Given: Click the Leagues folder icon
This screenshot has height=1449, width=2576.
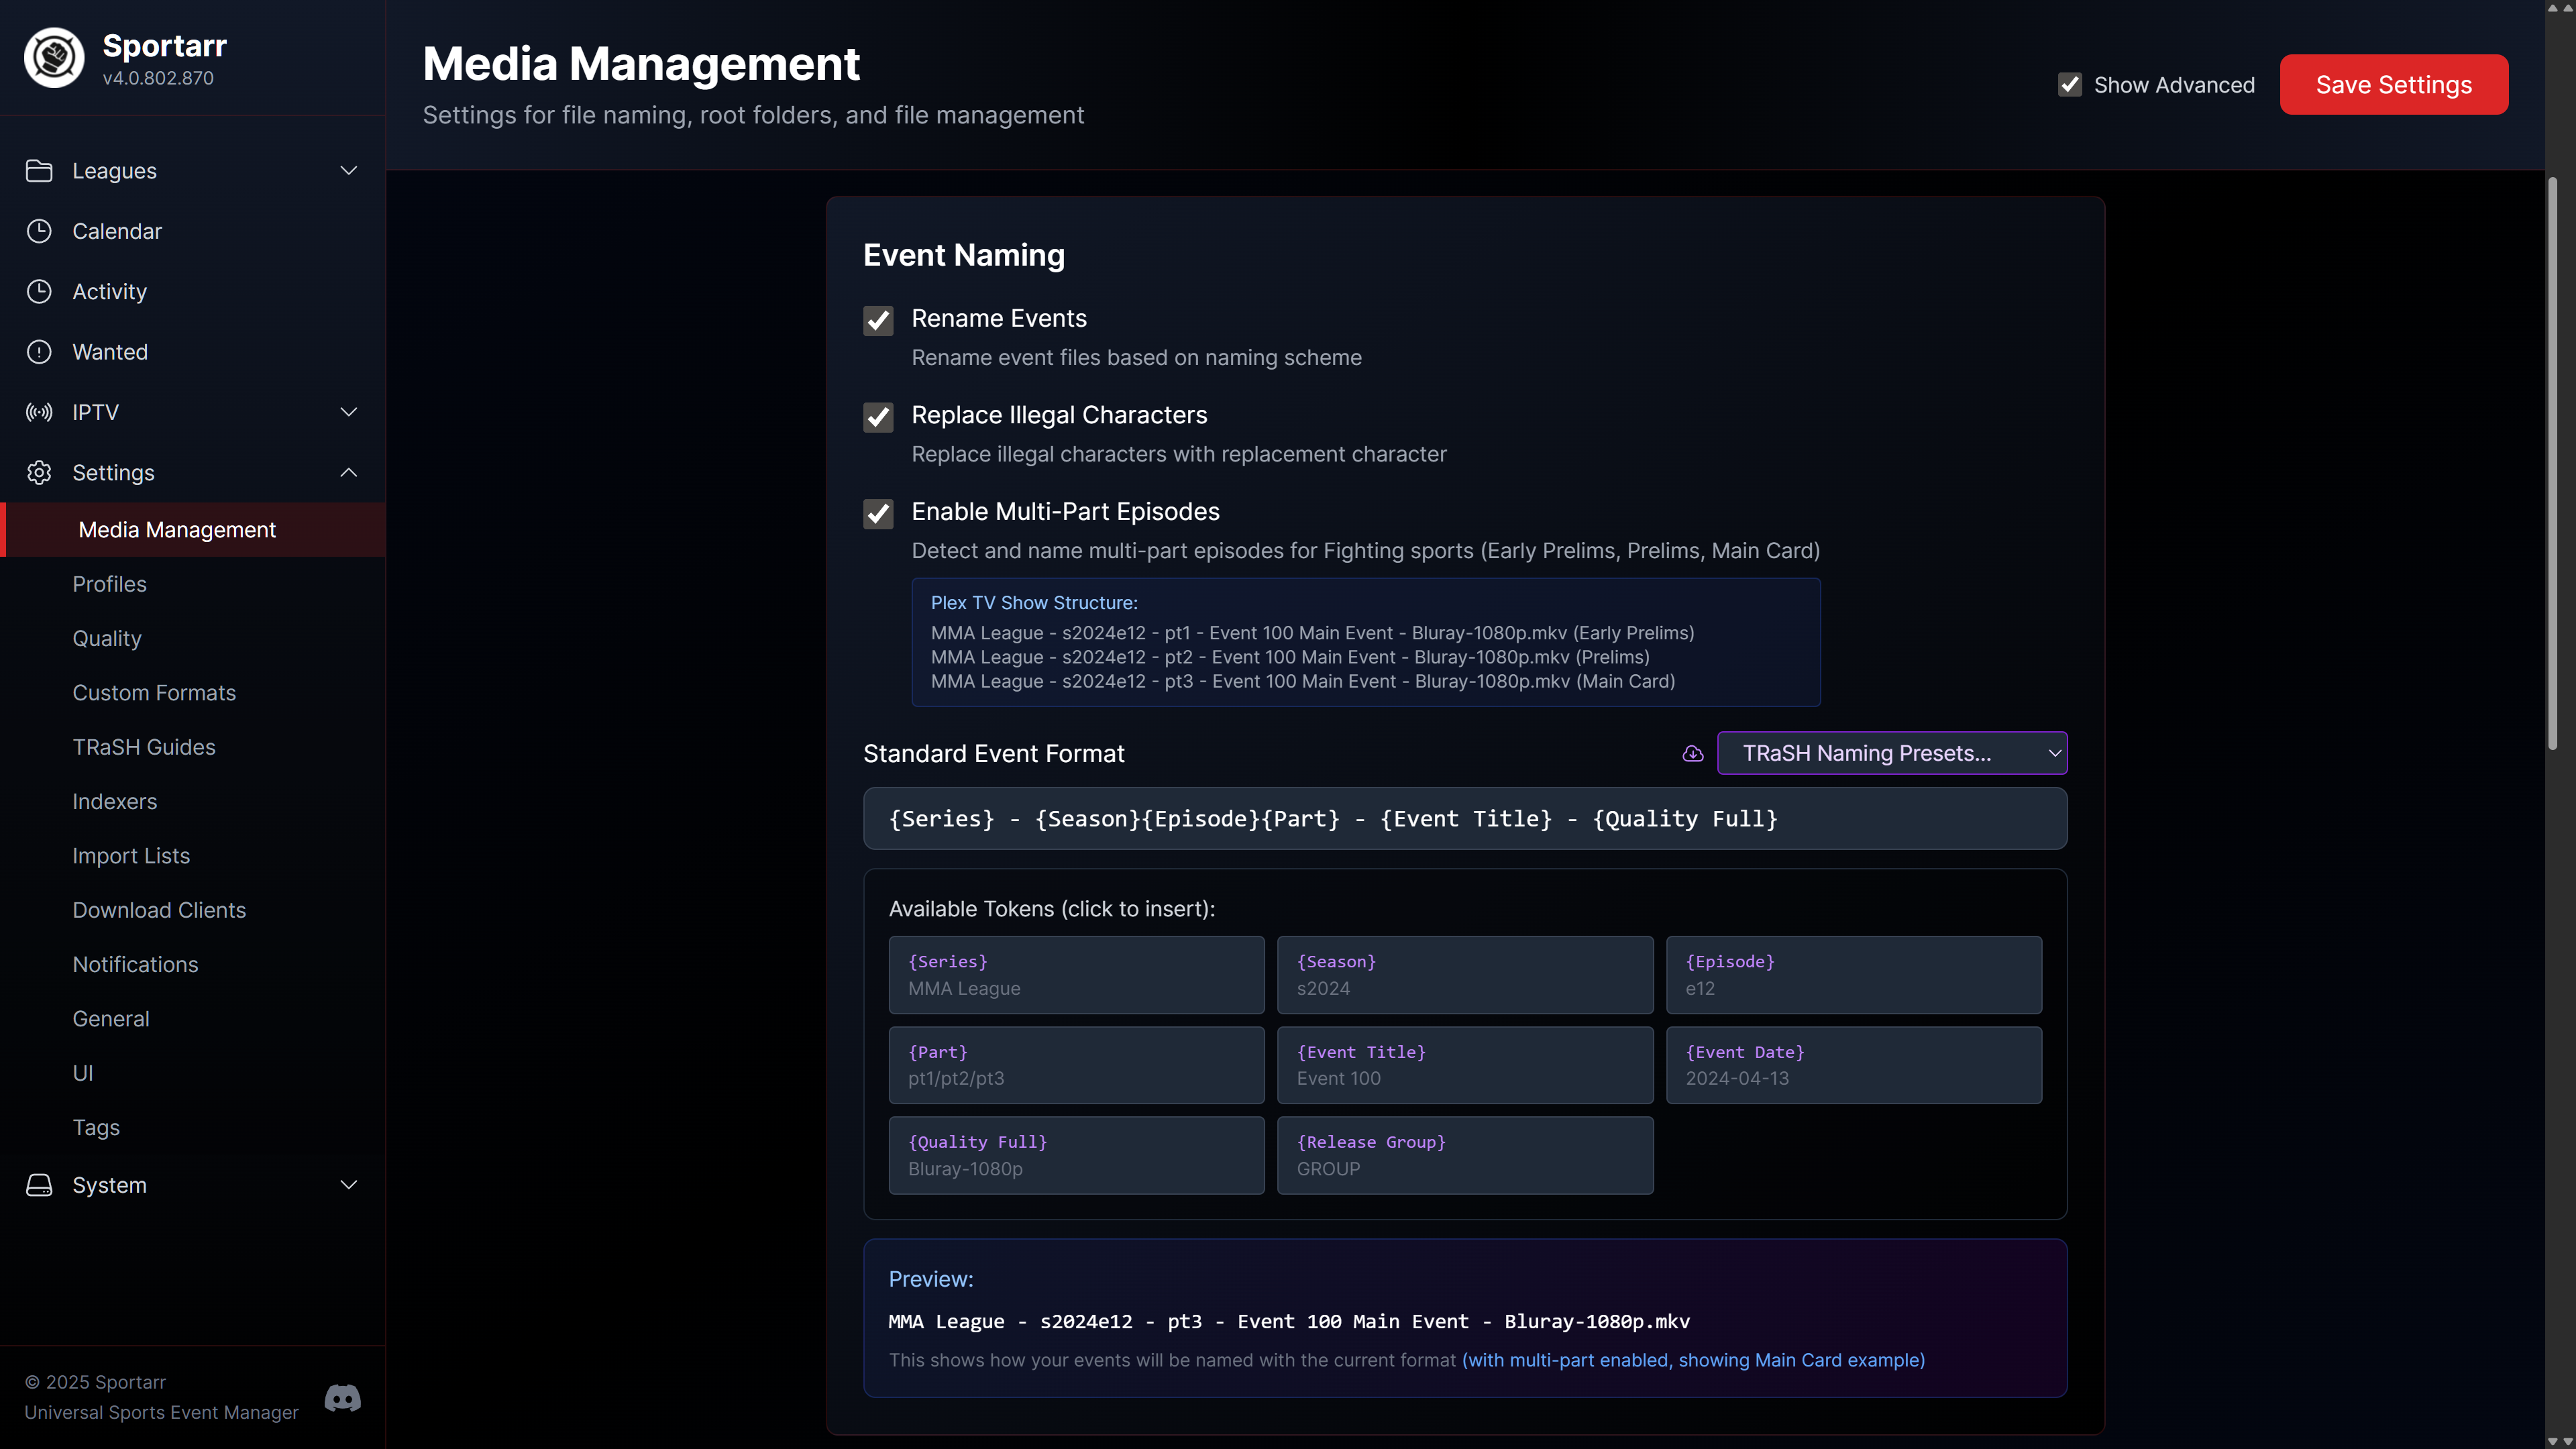Looking at the screenshot, I should (39, 171).
